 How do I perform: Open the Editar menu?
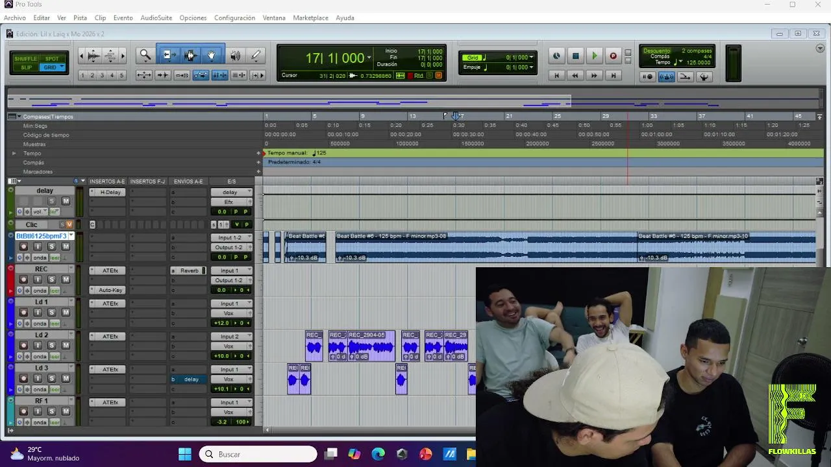point(42,18)
